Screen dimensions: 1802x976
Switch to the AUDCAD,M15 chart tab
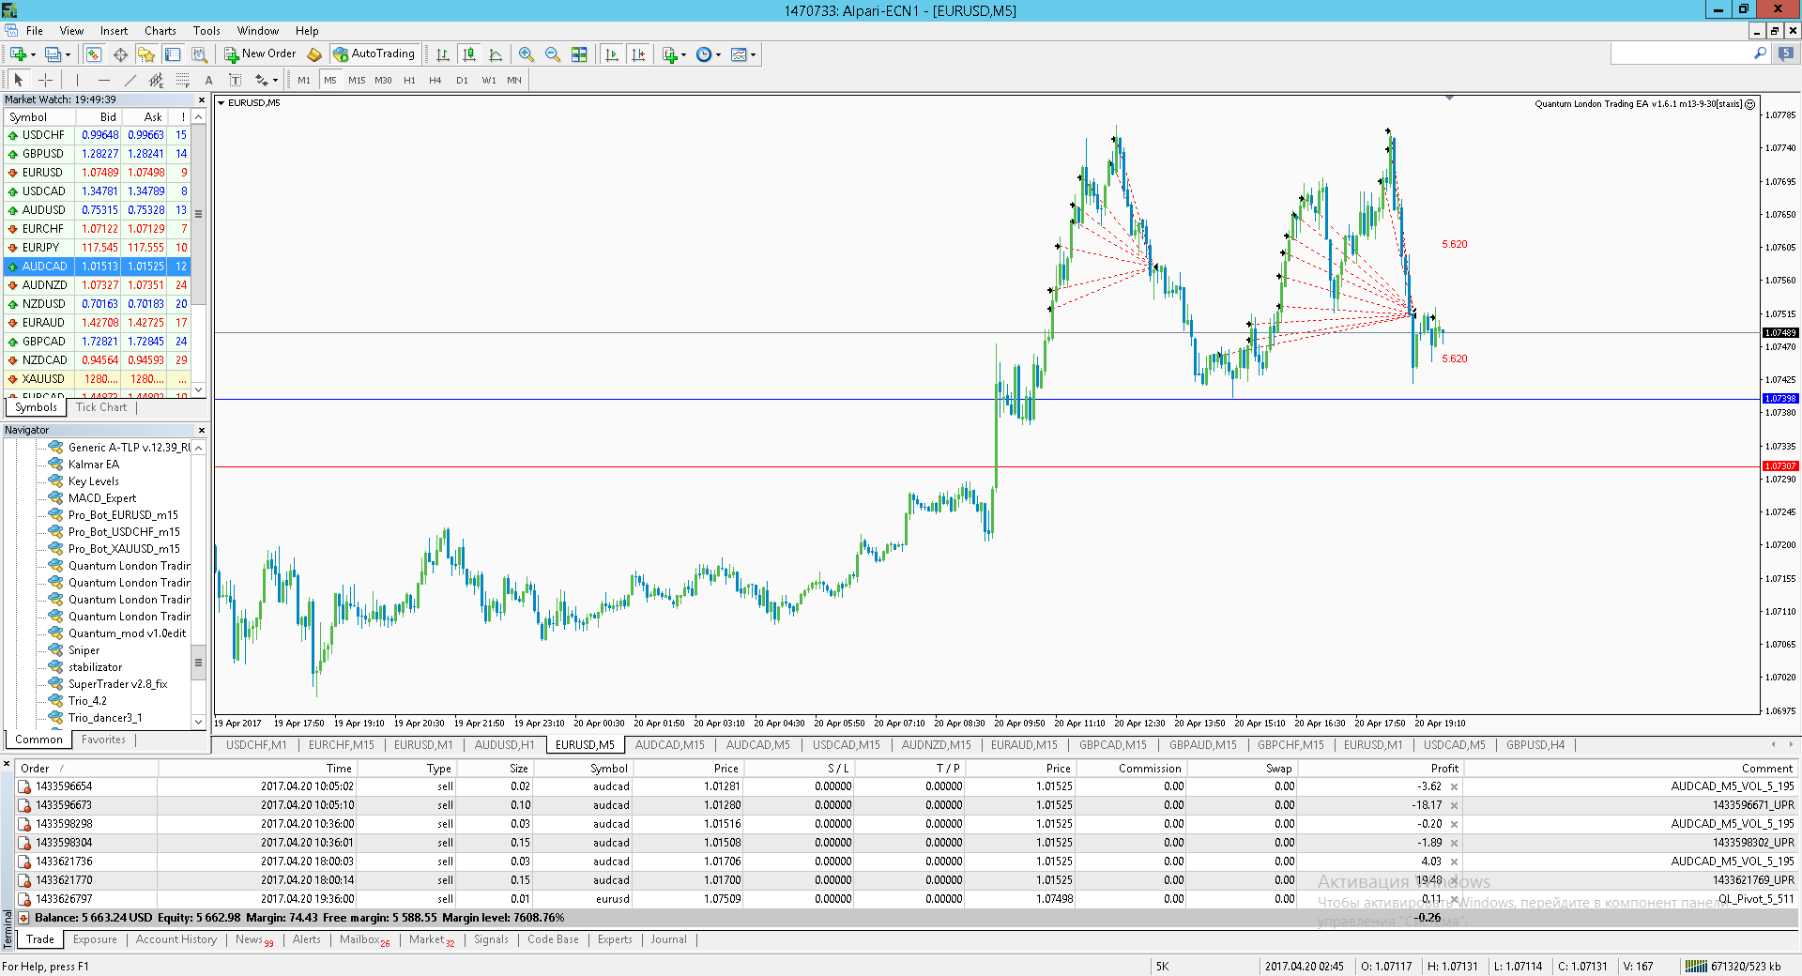669,745
